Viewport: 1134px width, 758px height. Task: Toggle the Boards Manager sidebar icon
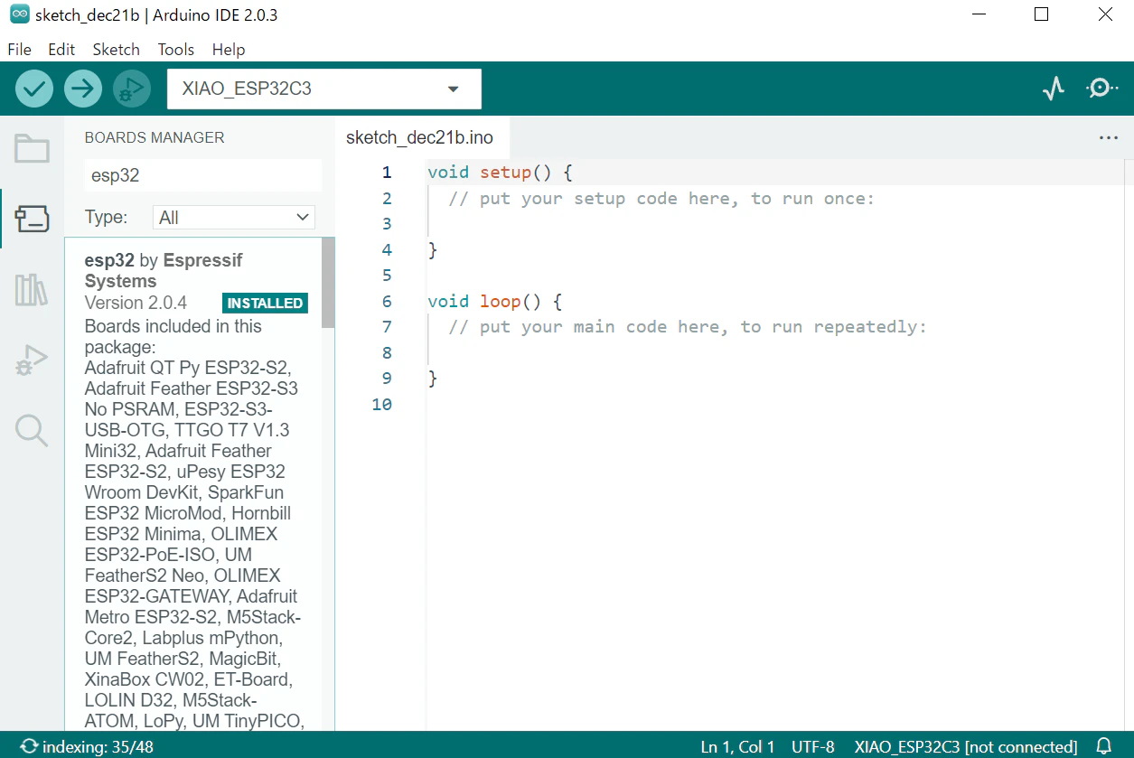point(32,218)
